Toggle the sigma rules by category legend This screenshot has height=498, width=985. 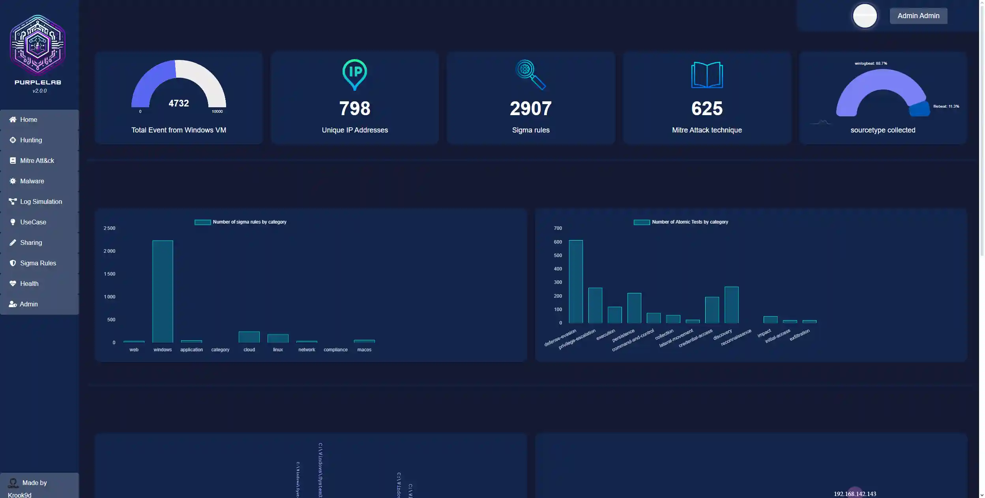(x=241, y=222)
